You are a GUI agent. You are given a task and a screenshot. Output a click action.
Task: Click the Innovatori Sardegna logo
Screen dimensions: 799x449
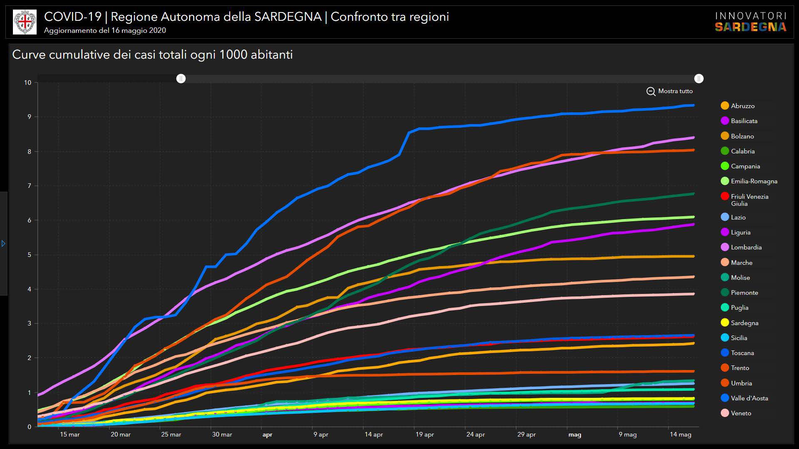click(x=750, y=22)
